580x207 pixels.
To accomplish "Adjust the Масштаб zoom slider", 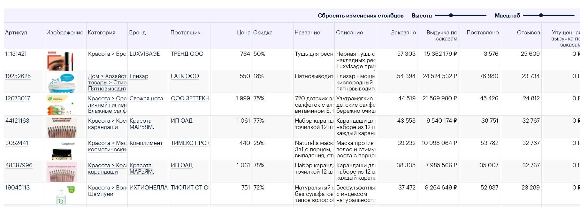I will click(x=541, y=15).
